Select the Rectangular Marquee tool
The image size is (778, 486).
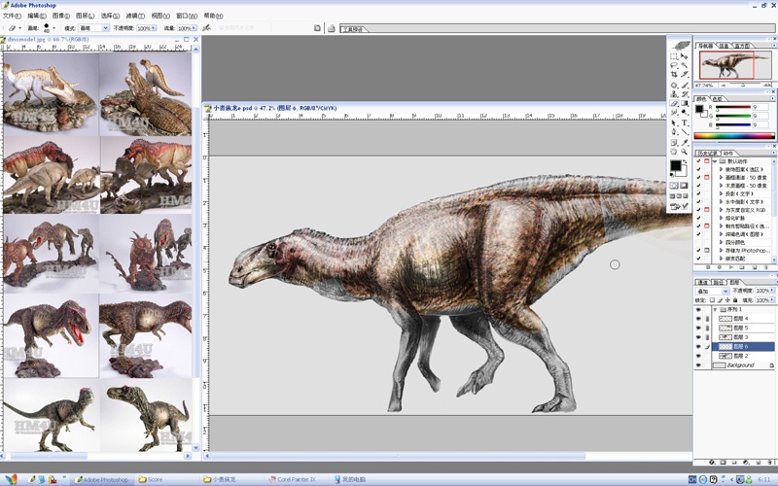[674, 56]
